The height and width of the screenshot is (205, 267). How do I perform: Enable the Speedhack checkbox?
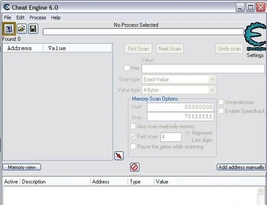(x=221, y=111)
